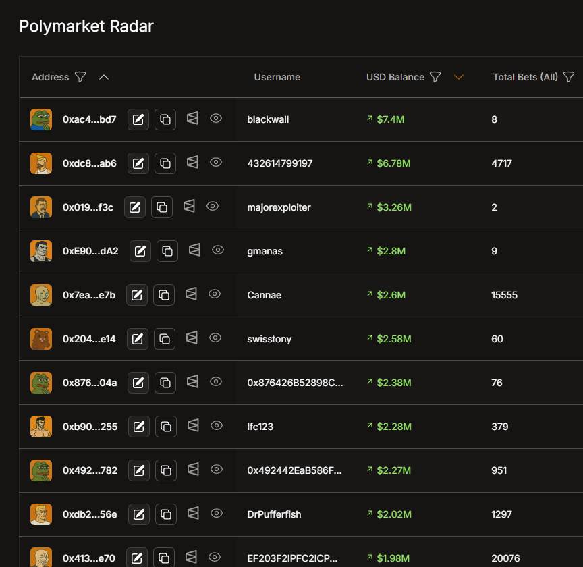
Task: Open the filter for USD Balance
Action: (x=436, y=77)
